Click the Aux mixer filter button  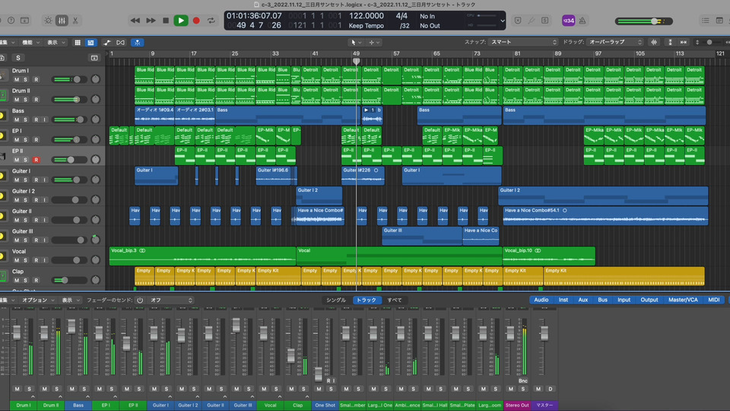pyautogui.click(x=582, y=300)
